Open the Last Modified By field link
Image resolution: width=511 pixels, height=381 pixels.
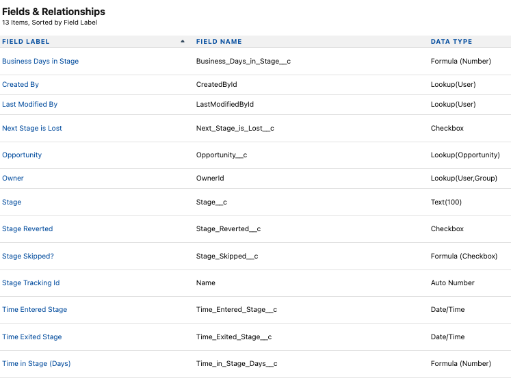click(29, 104)
